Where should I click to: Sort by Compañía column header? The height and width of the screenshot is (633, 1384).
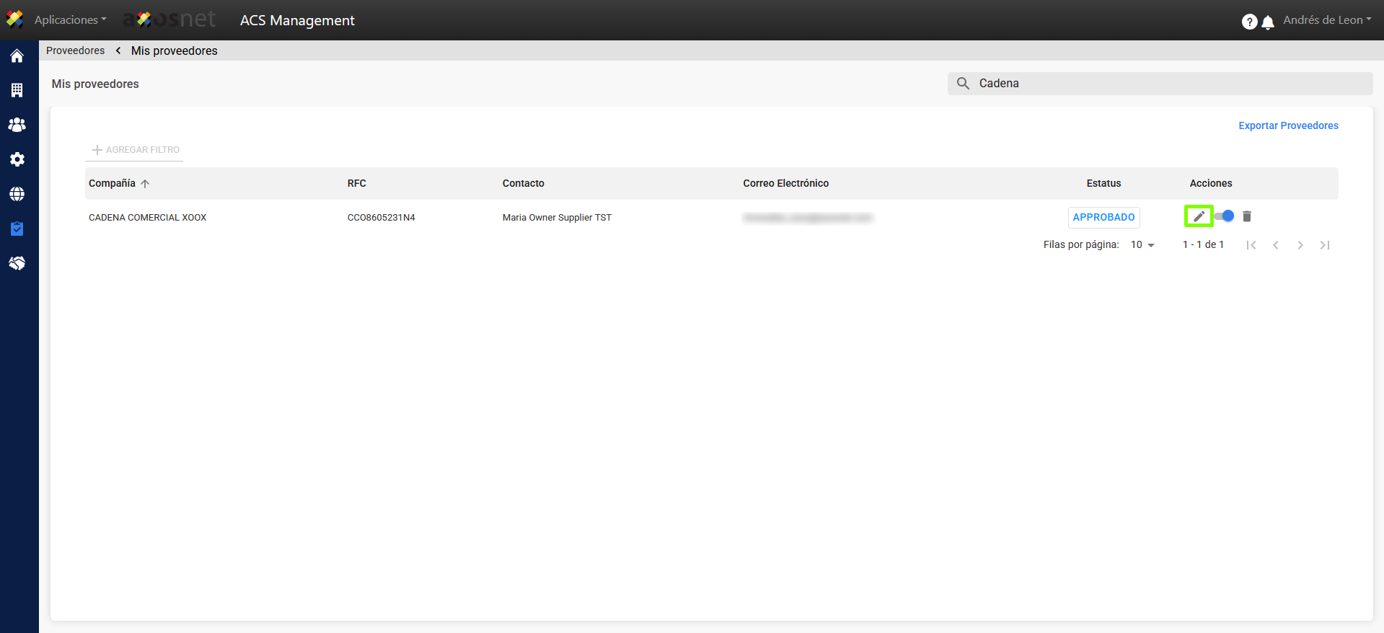point(113,183)
